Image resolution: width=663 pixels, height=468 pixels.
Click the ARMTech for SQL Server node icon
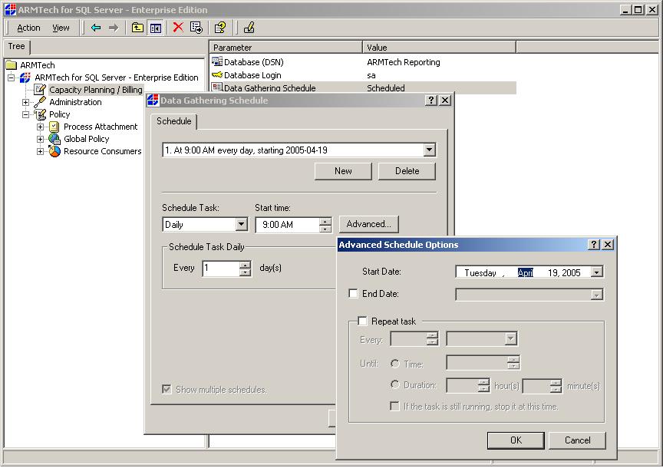pos(25,77)
